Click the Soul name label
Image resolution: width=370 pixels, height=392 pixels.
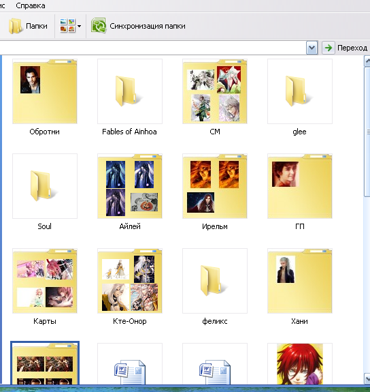pyautogui.click(x=44, y=226)
